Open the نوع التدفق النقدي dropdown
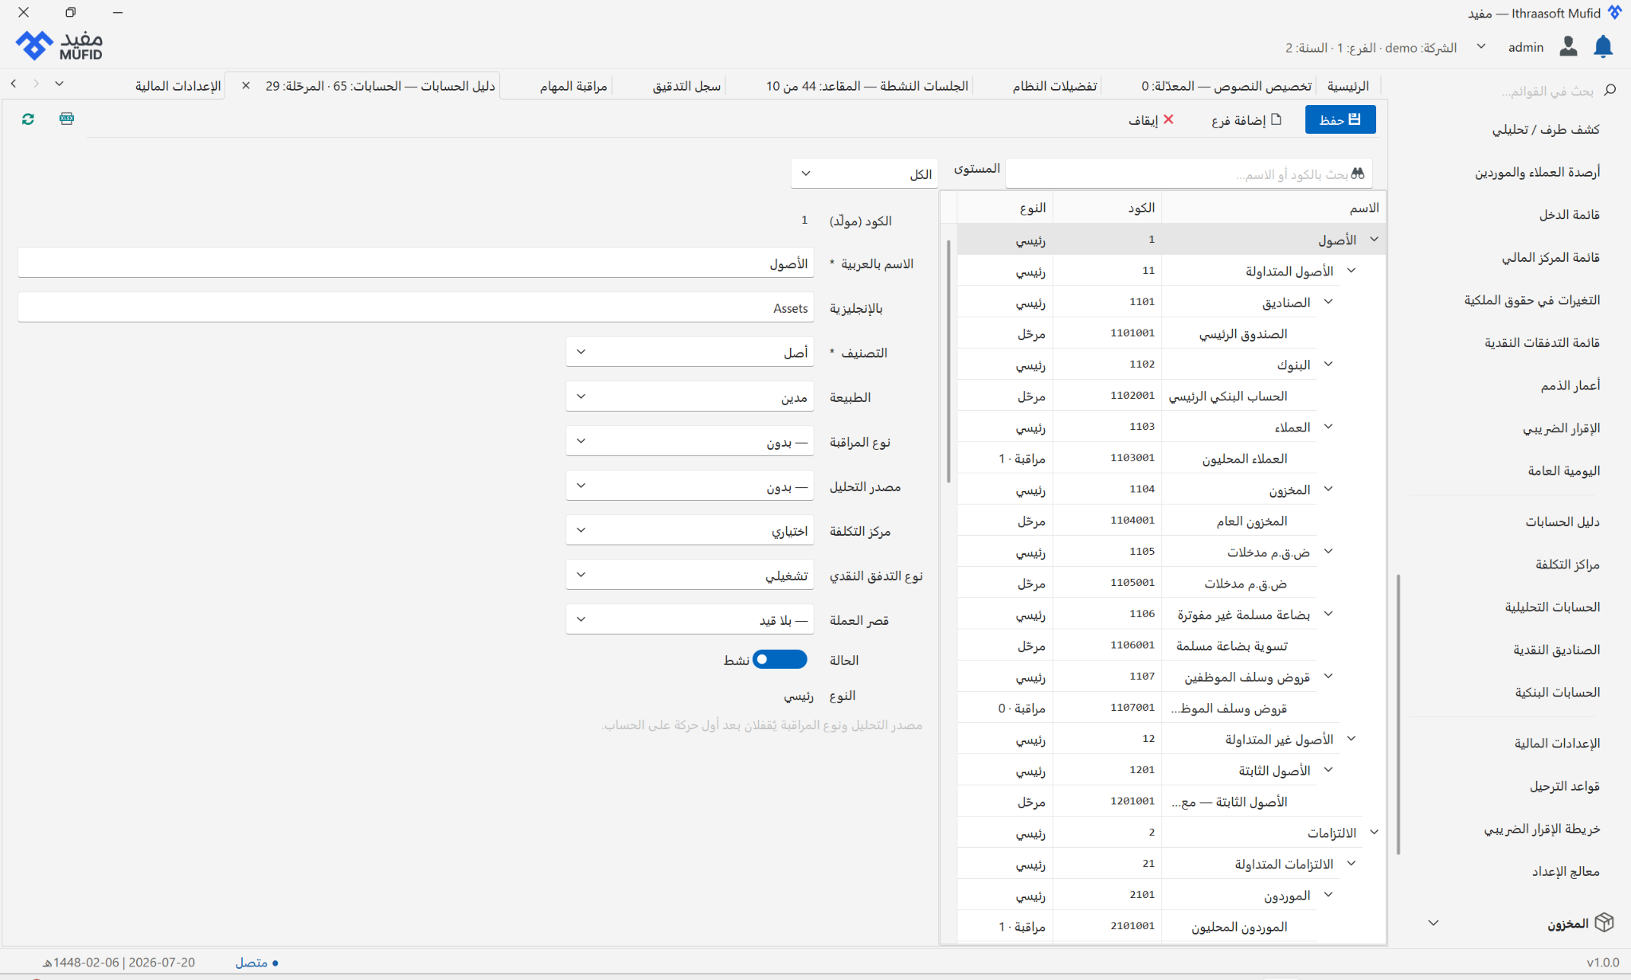This screenshot has height=980, width=1631. [690, 575]
